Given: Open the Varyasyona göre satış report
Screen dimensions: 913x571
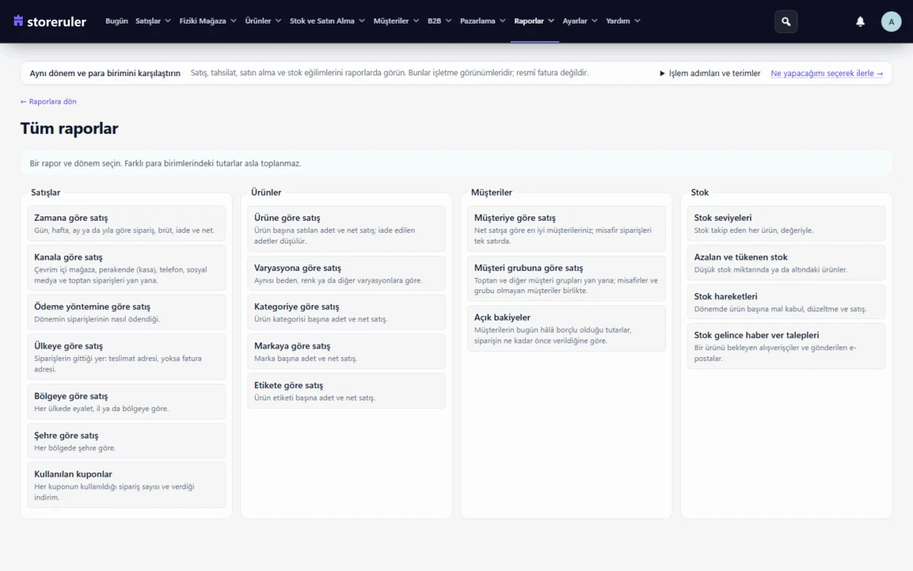Looking at the screenshot, I should coord(346,273).
